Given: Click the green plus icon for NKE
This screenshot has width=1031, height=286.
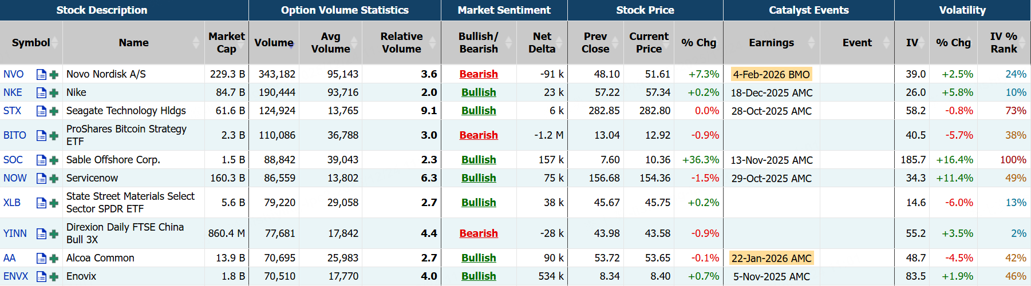Looking at the screenshot, I should click(x=54, y=92).
